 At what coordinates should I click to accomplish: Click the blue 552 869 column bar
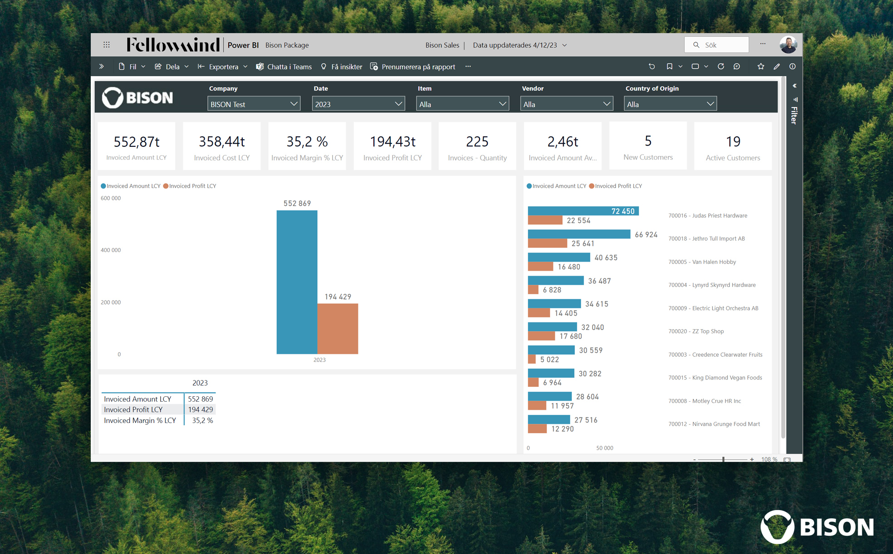pyautogui.click(x=297, y=282)
